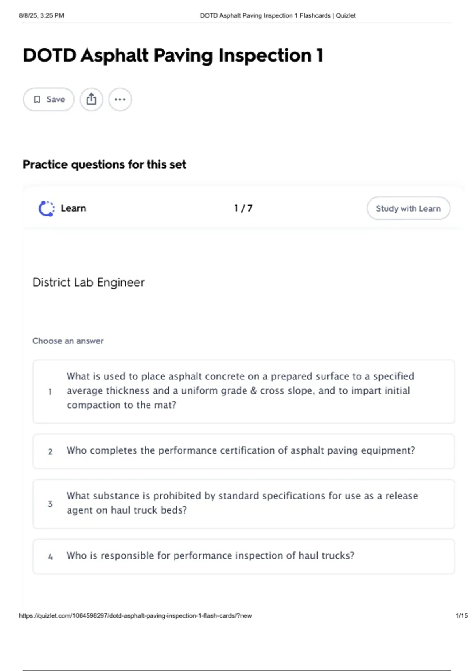Click the bookmark icon in Save button
Viewport: 474px width, 671px height.
click(37, 99)
